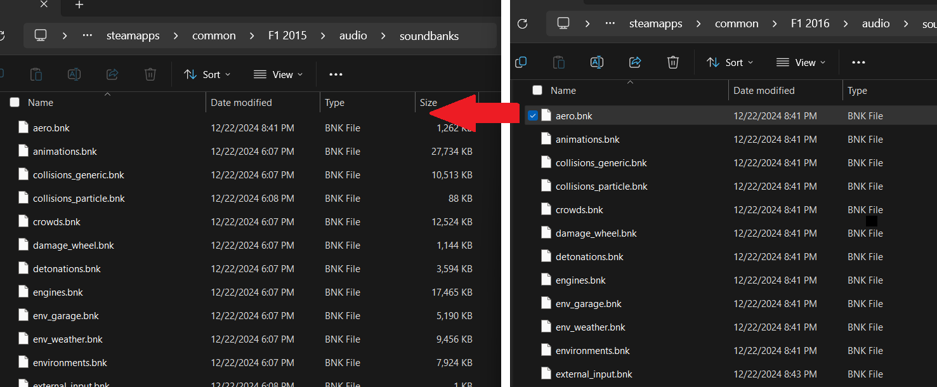Open the Sort dropdown in the left window
This screenshot has height=387, width=937.
(x=207, y=74)
